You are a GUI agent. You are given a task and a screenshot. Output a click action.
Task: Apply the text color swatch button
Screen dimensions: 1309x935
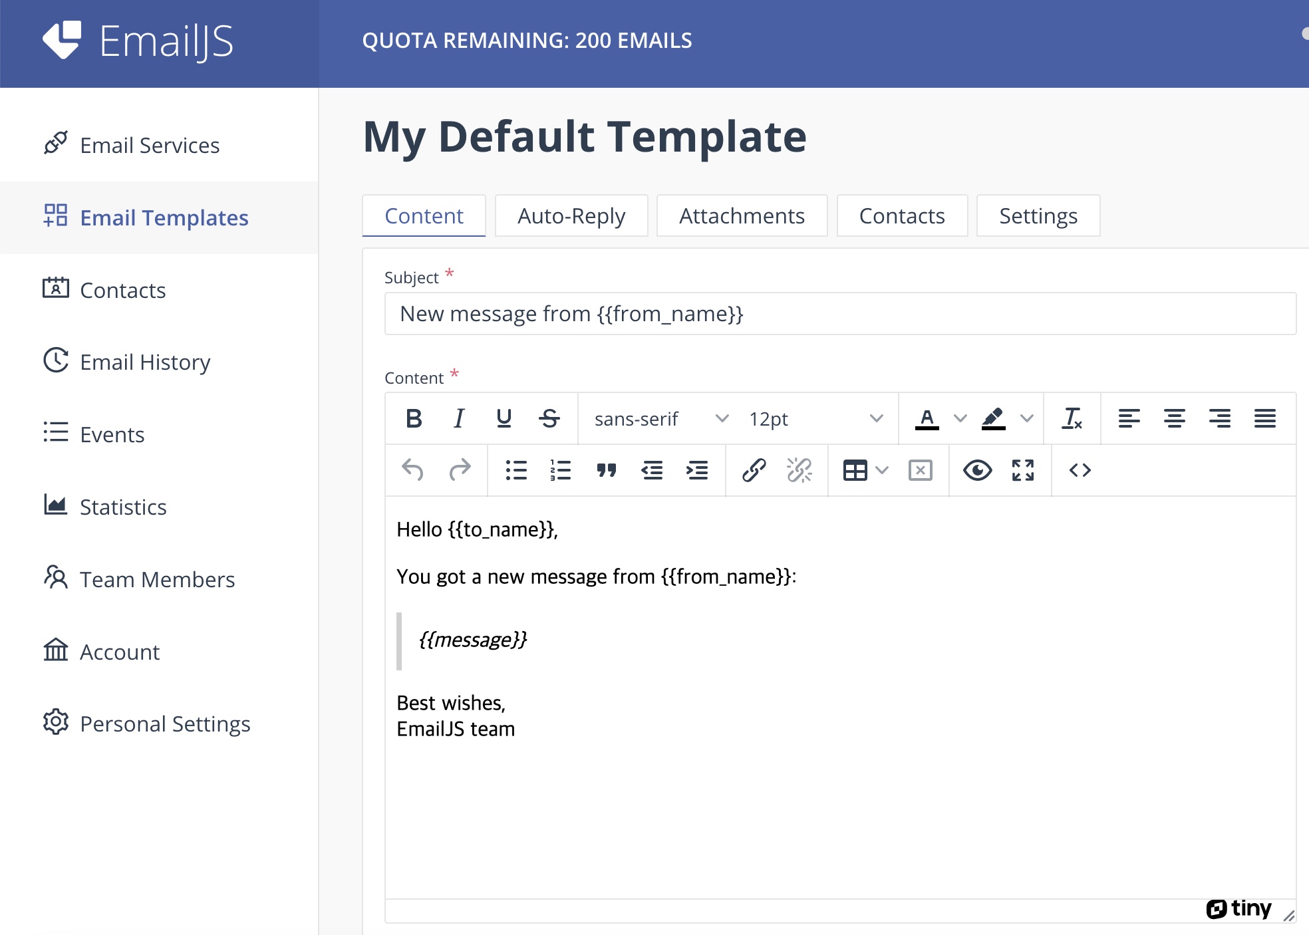pyautogui.click(x=927, y=418)
